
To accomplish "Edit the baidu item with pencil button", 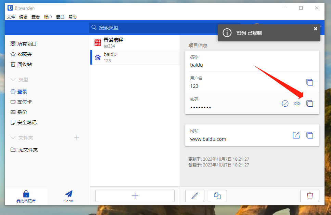I will click(195, 196).
